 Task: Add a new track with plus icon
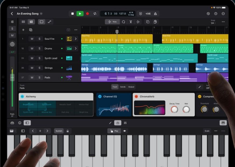(23, 30)
